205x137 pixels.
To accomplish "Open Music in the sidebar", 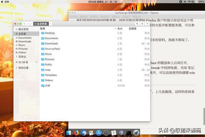I will (x=26, y=45).
